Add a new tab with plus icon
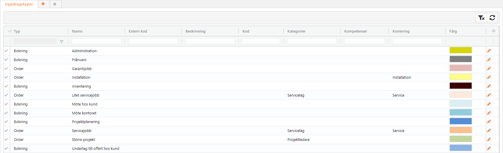Image resolution: width=503 pixels, height=153 pixels. [43, 4]
